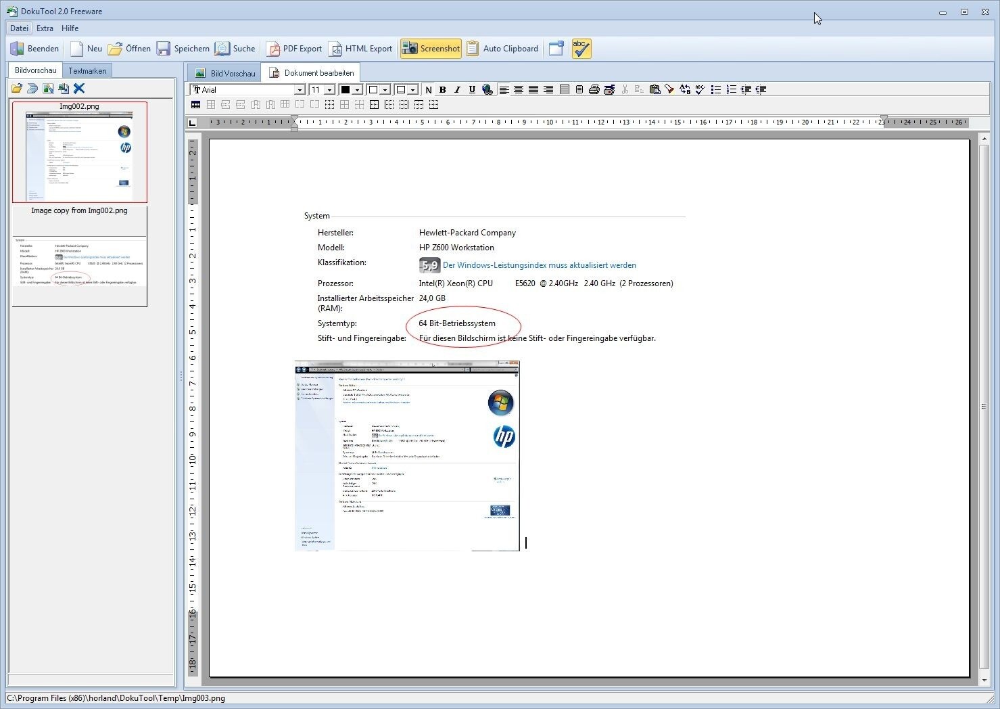Toggle bold formatting
The width and height of the screenshot is (1000, 709).
point(443,89)
